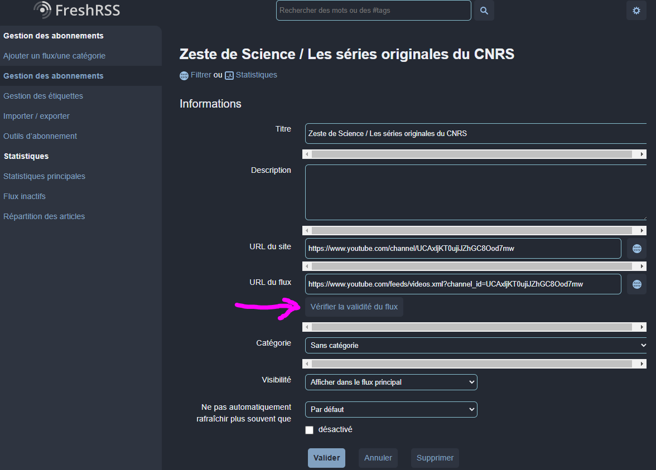Open the refresh frequency Par défaut dropdown

[390, 410]
